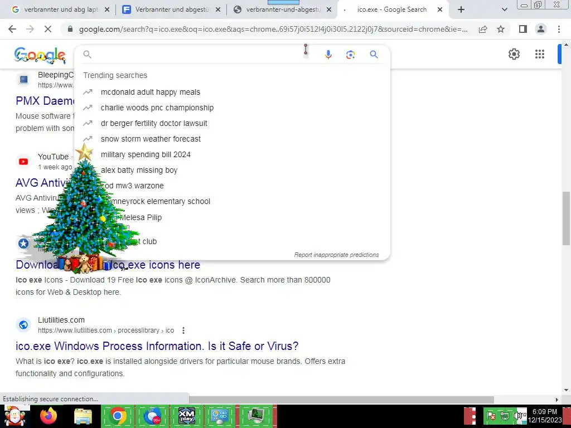Click the liutilities.com processlibrary URL

(106, 330)
